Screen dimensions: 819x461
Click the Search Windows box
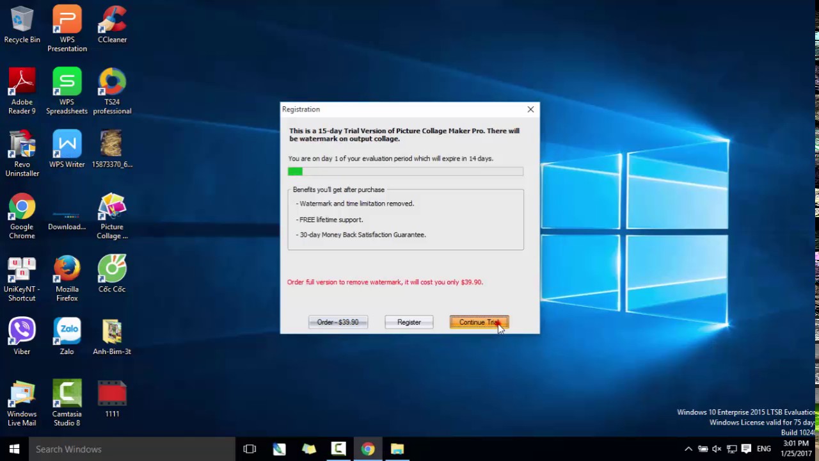(132, 449)
